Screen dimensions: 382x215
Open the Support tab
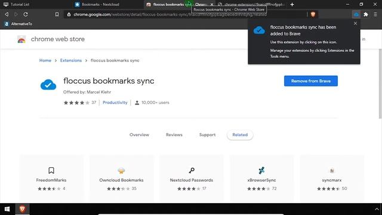(207, 135)
